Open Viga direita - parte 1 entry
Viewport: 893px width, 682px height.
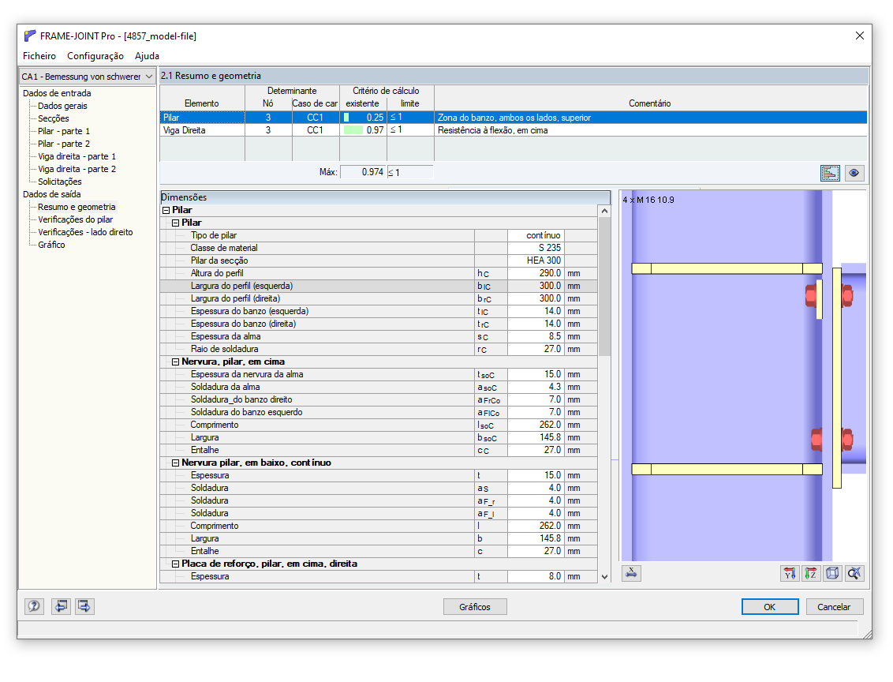click(77, 156)
